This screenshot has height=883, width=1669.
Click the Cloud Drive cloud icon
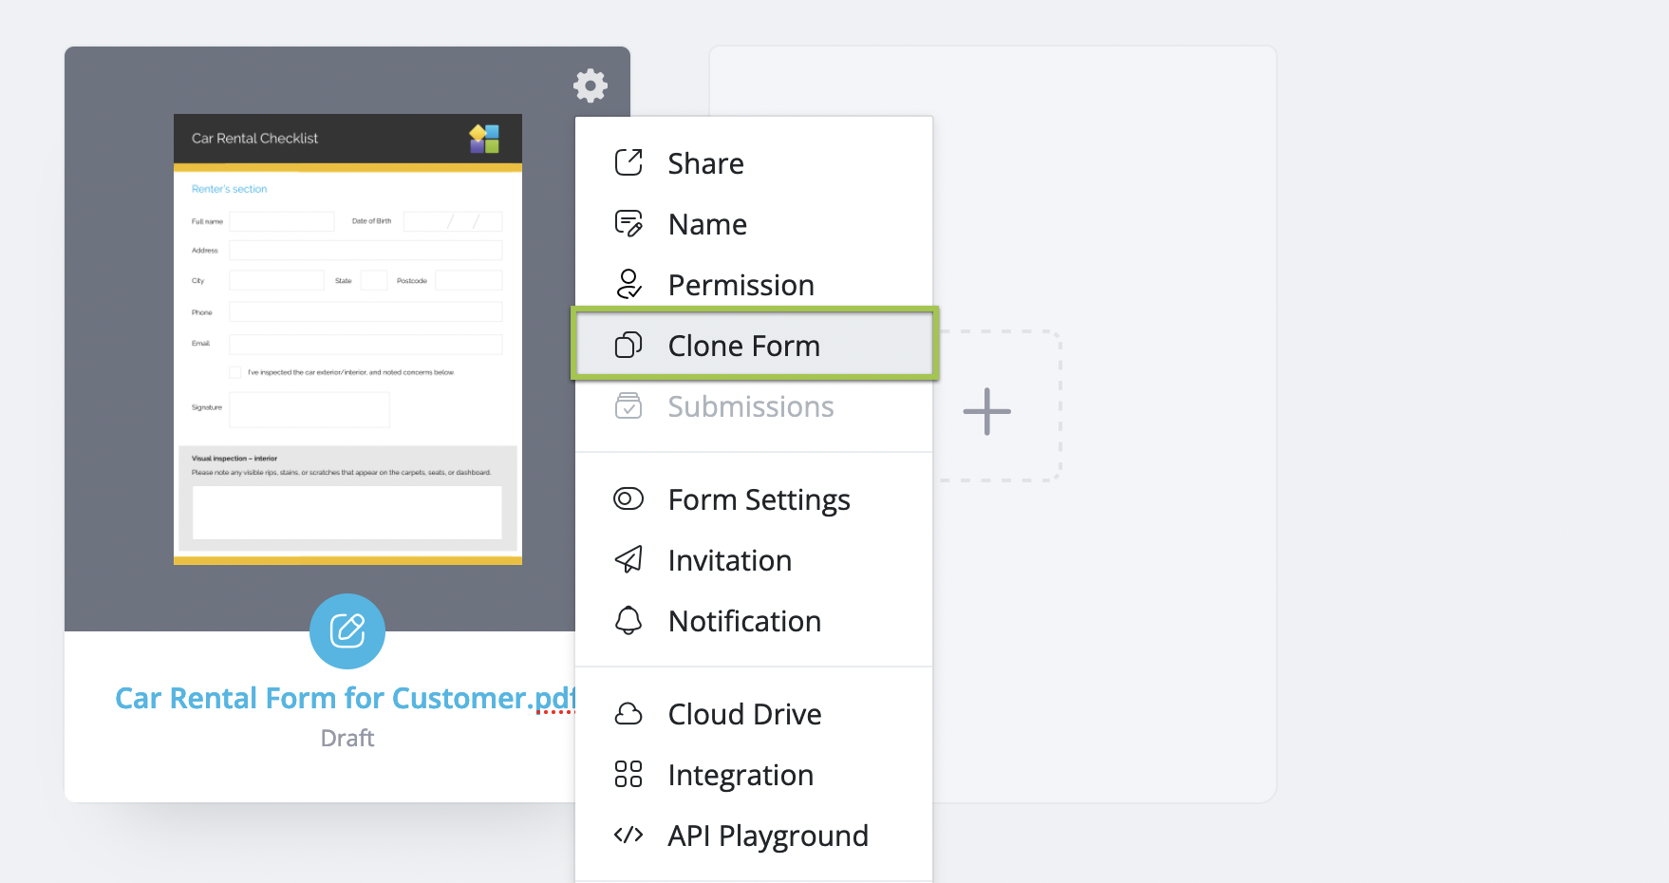628,714
